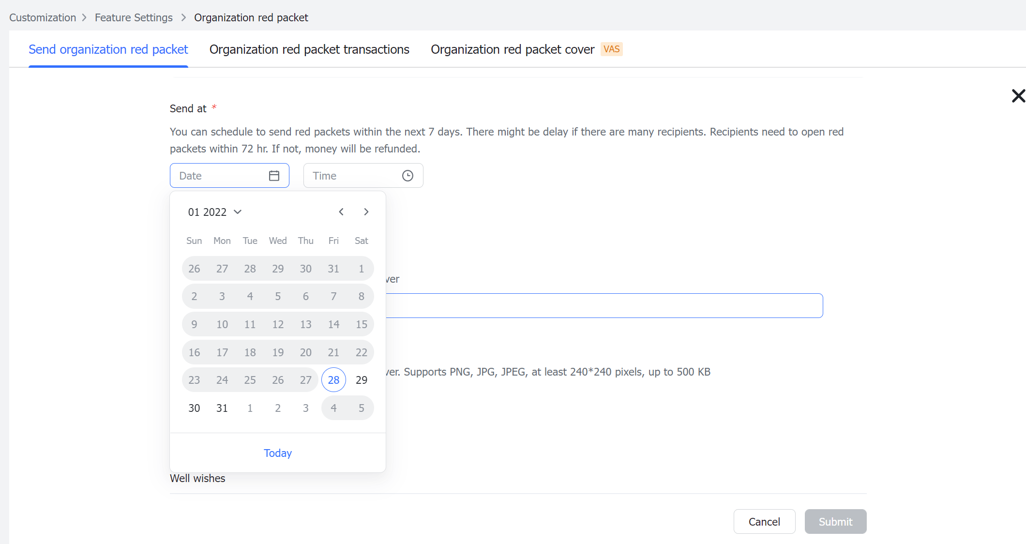Open the date picker calendar icon

click(274, 175)
